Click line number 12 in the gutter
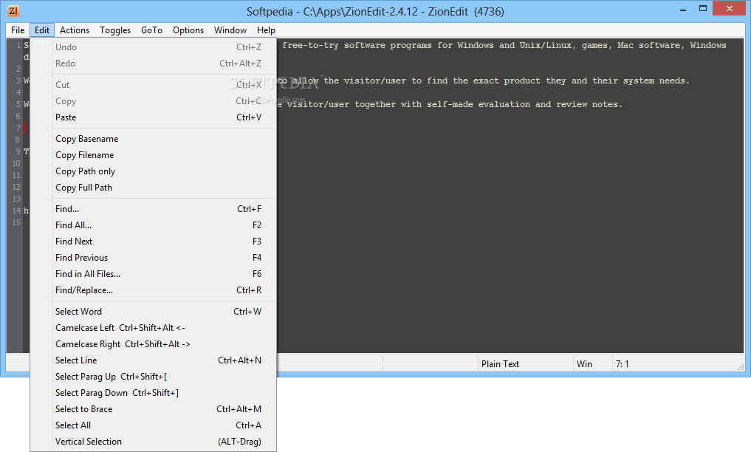This screenshot has width=751, height=452. [x=16, y=187]
